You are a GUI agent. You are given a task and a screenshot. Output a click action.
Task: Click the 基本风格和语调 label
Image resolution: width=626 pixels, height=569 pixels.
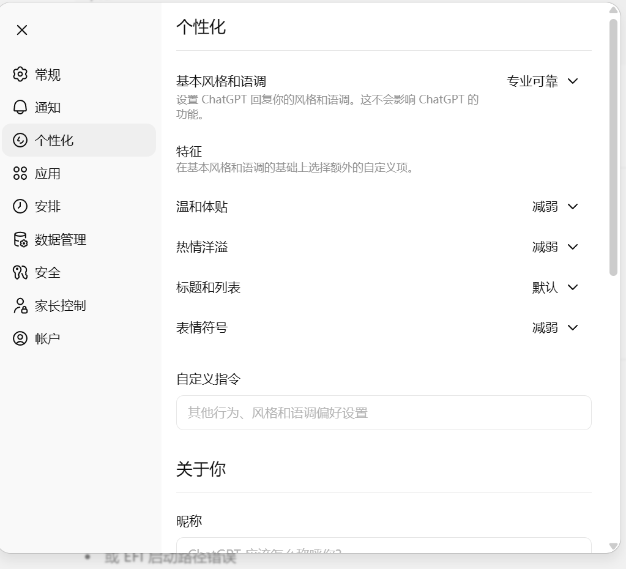coord(221,81)
